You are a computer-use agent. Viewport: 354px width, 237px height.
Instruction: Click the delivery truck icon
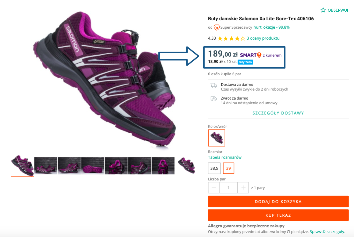[214, 86]
